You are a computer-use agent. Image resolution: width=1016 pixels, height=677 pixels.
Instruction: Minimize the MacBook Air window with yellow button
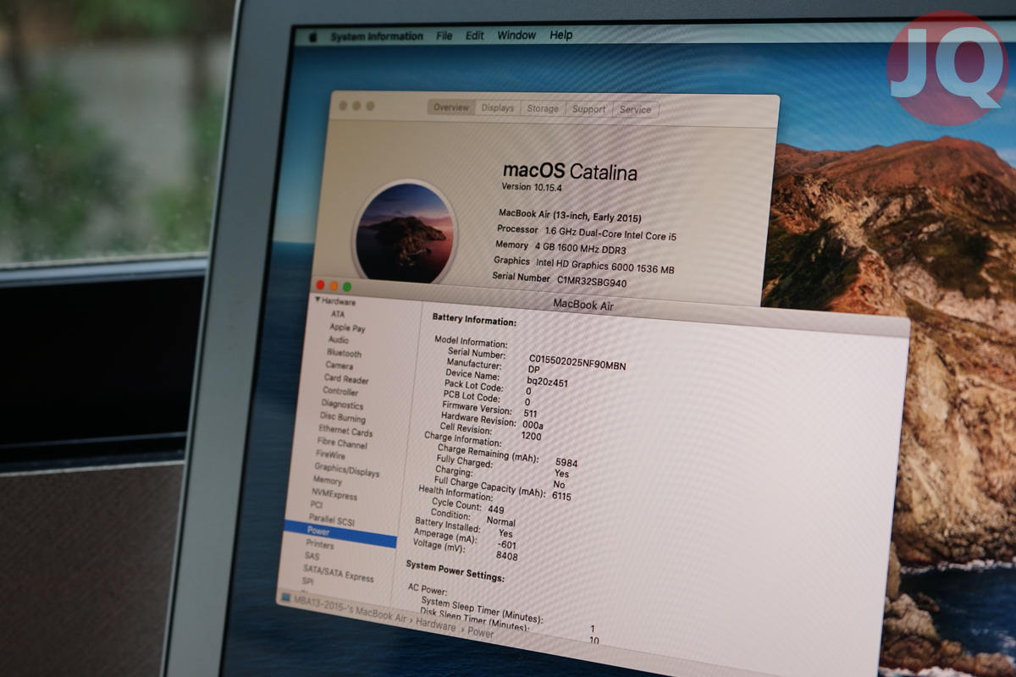point(334,286)
